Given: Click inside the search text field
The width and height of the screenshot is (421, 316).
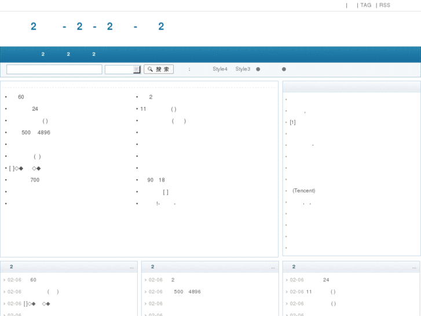Looking at the screenshot, I should pyautogui.click(x=54, y=70).
